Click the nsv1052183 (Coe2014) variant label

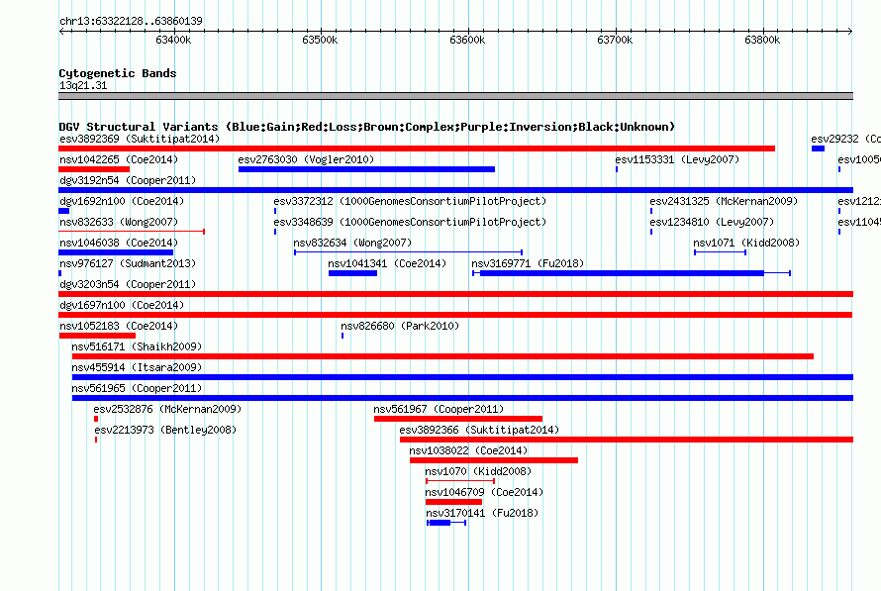pyautogui.click(x=119, y=326)
